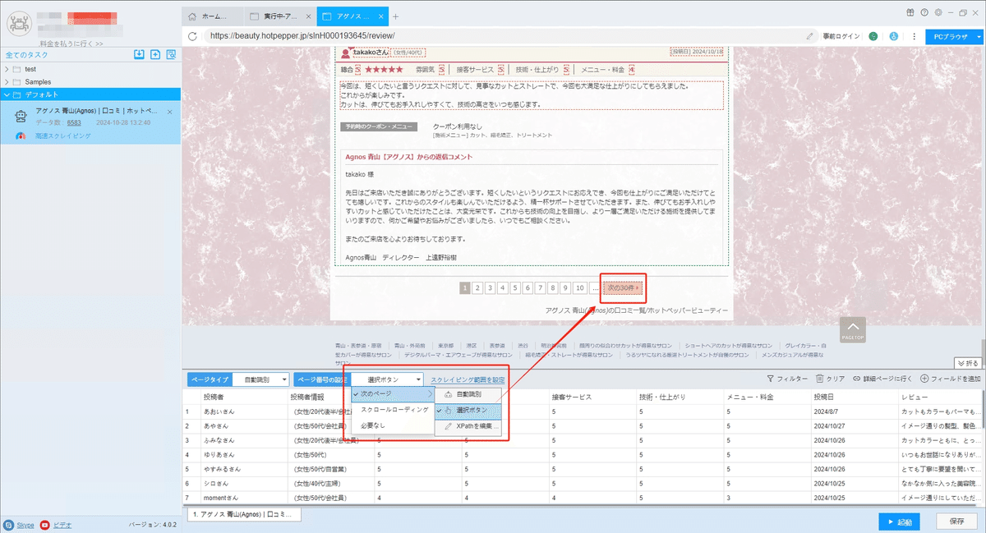986x533 pixels.
Task: Click the PAGETOP arrow on the web page
Action: click(853, 329)
